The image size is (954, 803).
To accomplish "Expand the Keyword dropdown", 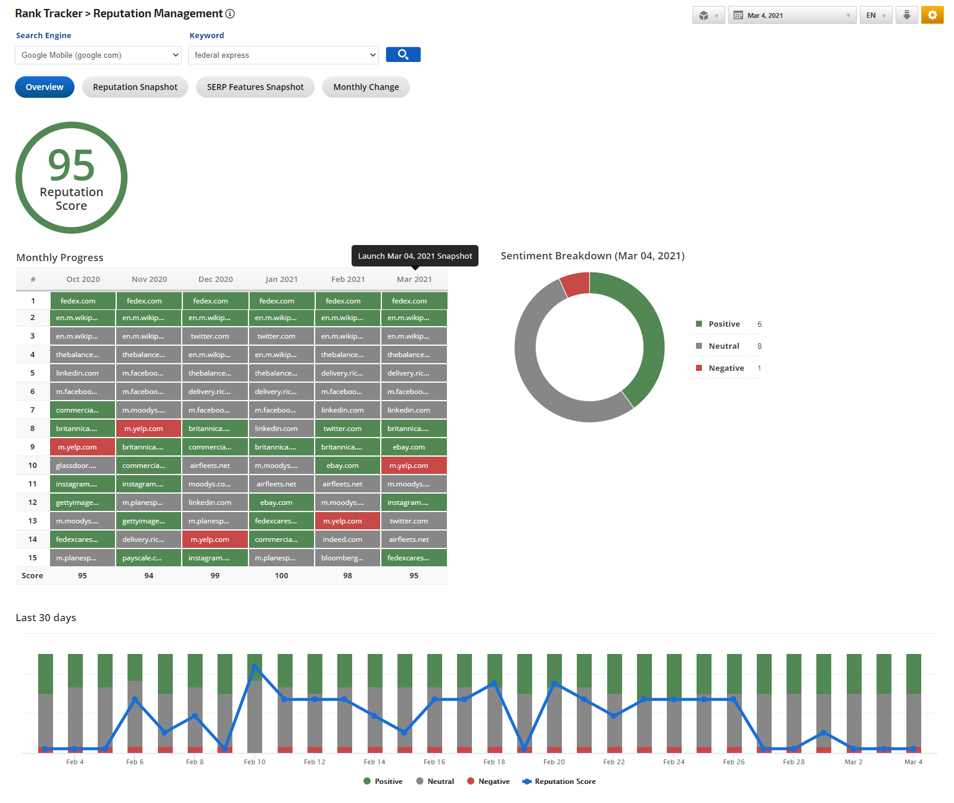I will coord(283,55).
